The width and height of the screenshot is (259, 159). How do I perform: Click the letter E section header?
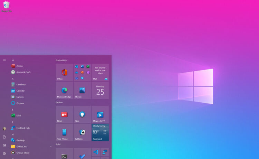13,110
